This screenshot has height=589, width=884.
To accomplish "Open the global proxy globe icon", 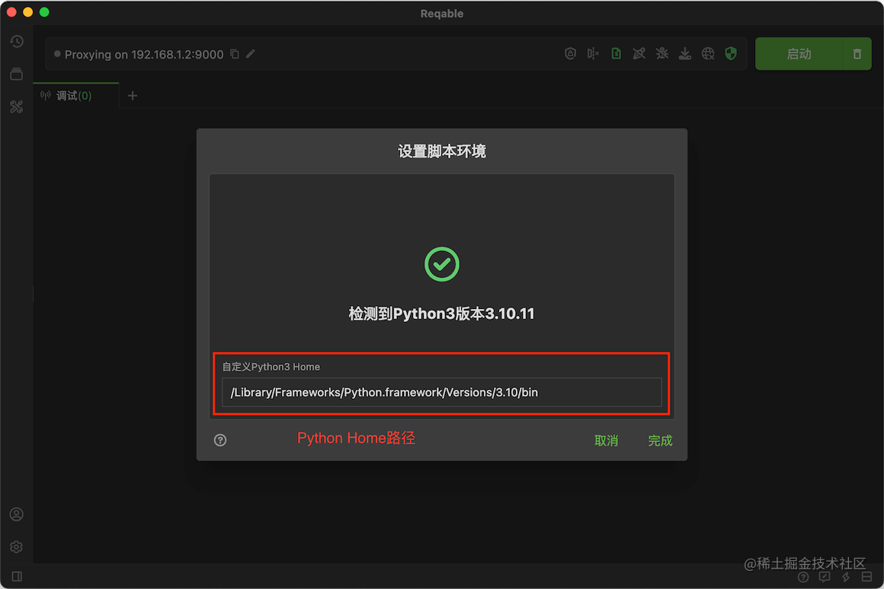I will (x=707, y=53).
